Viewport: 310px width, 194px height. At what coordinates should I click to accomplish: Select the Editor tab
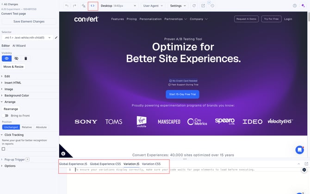point(6,46)
